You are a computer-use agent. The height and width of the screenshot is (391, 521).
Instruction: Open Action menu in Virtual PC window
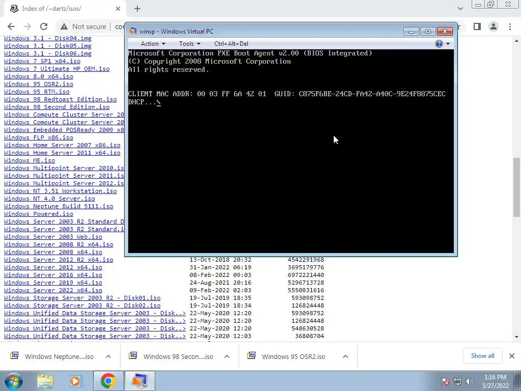pyautogui.click(x=153, y=44)
